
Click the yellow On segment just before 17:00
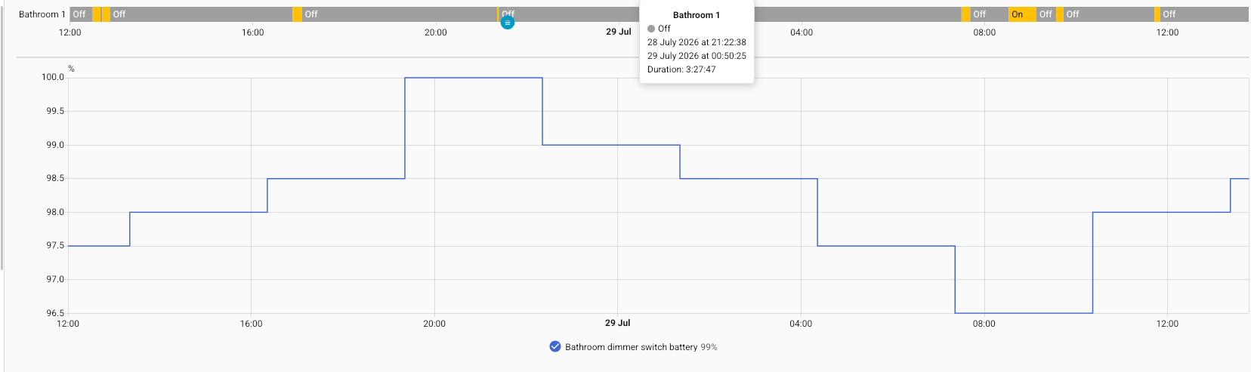point(297,14)
